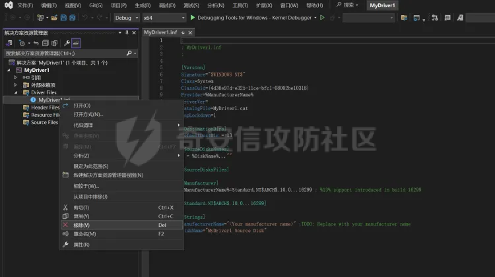Image resolution: width=495 pixels, height=277 pixels.
Task: Click the new project toolbar icon
Action: click(x=40, y=18)
